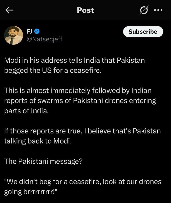Select the line starting 'If those reports are true'
The image size is (171, 203).
coord(82,131)
